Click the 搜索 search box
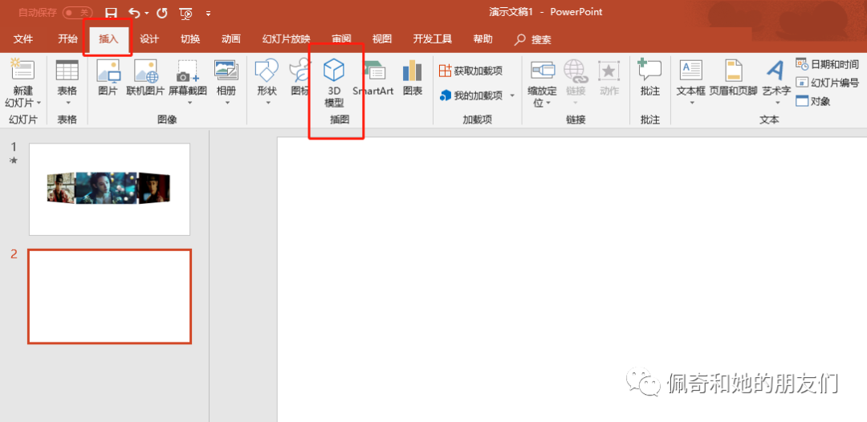The width and height of the screenshot is (867, 422). pos(534,40)
